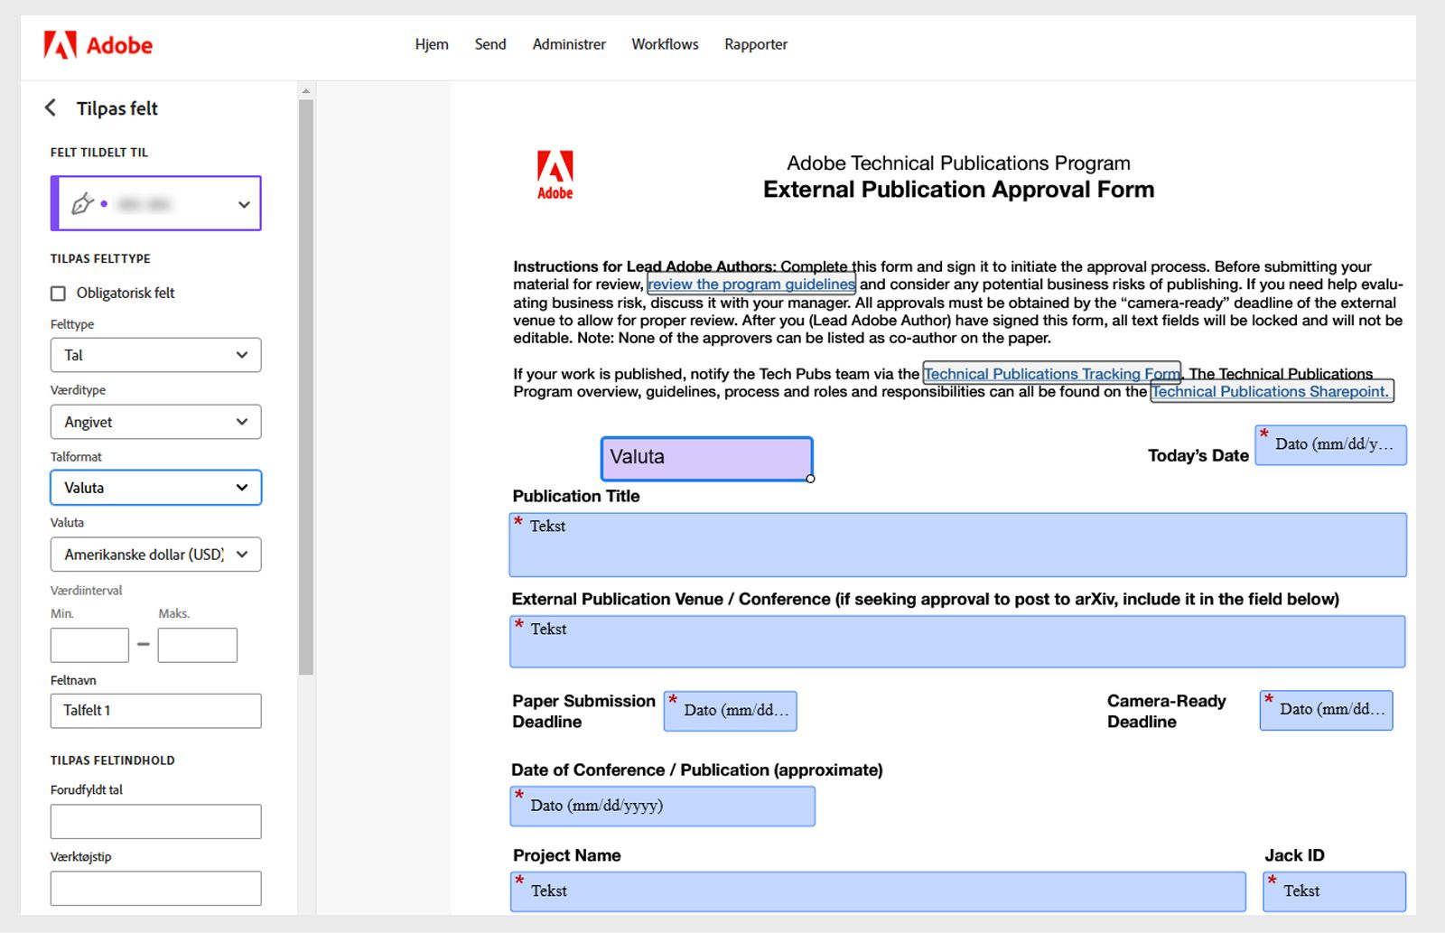Click the Maks. value interval field
This screenshot has width=1445, height=933.
click(198, 645)
